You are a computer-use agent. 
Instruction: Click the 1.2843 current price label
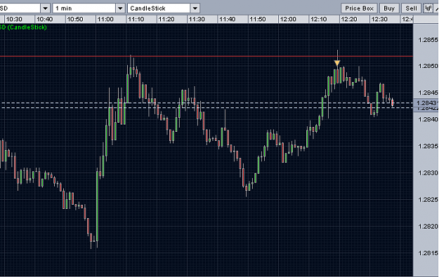point(426,103)
